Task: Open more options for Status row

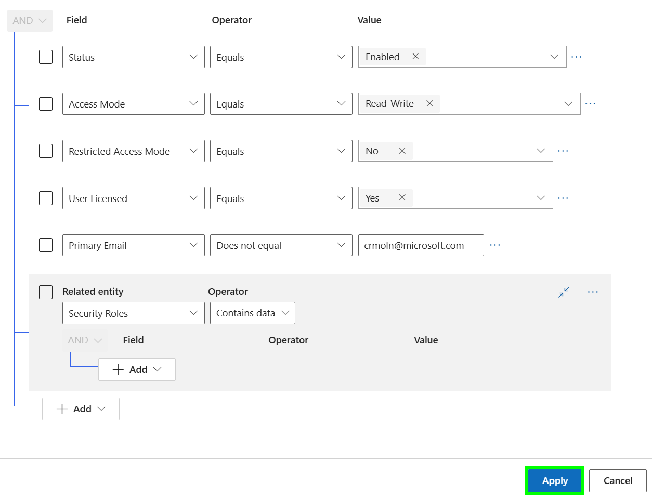Action: tap(576, 57)
